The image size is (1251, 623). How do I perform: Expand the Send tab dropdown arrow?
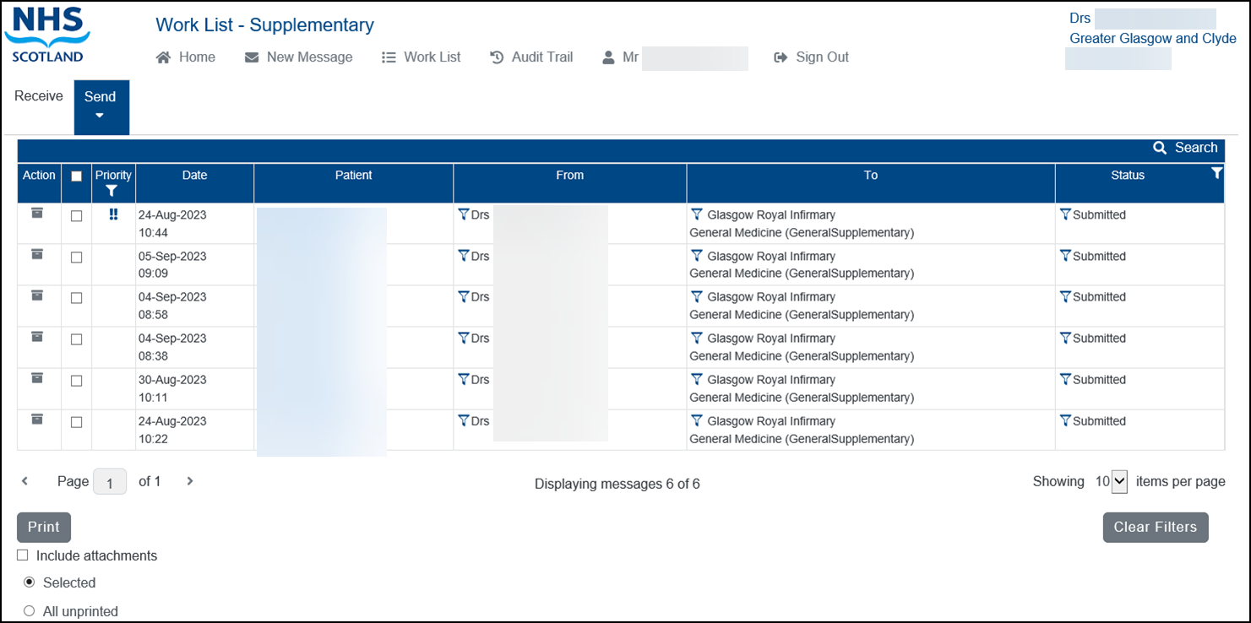click(x=100, y=116)
